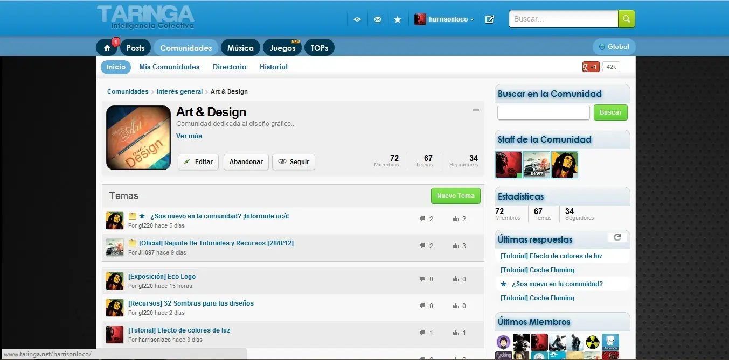Click first red staff member avatar
The width and height of the screenshot is (729, 360).
tap(509, 165)
